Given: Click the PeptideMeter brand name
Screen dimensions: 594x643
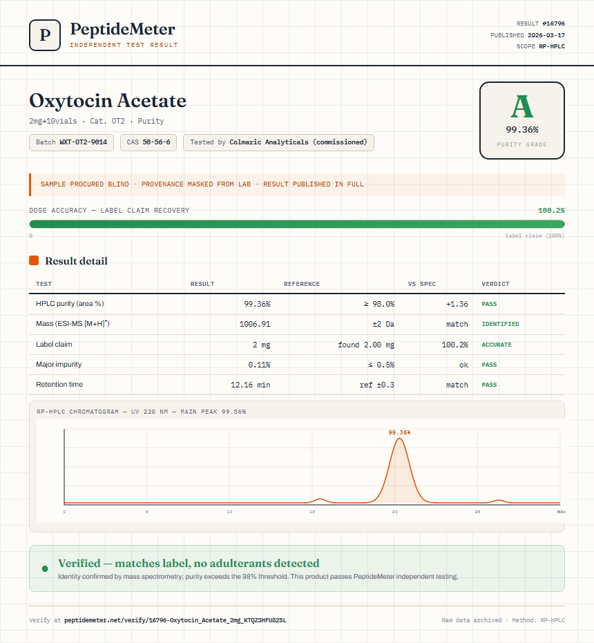Looking at the screenshot, I should click(123, 30).
